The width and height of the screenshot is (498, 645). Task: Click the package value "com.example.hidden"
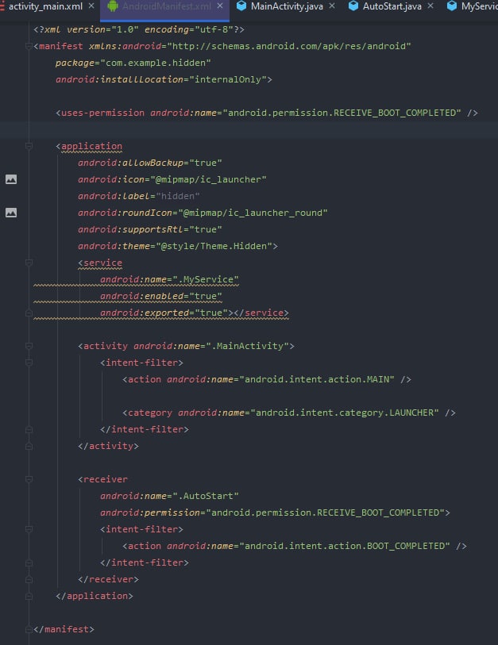tap(156, 63)
